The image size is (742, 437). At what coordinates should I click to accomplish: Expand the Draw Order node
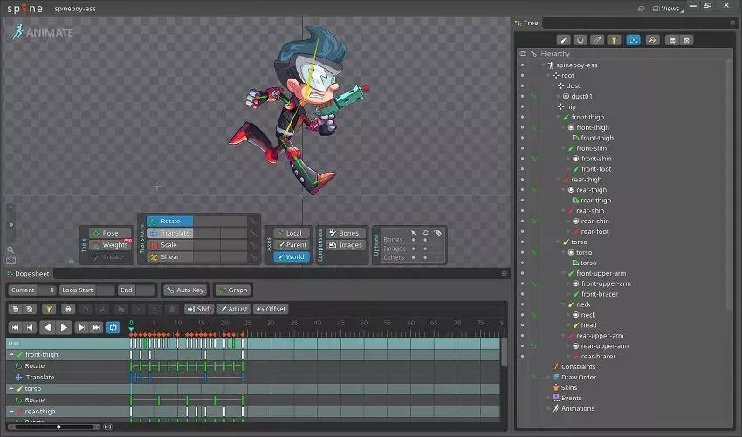pos(548,377)
